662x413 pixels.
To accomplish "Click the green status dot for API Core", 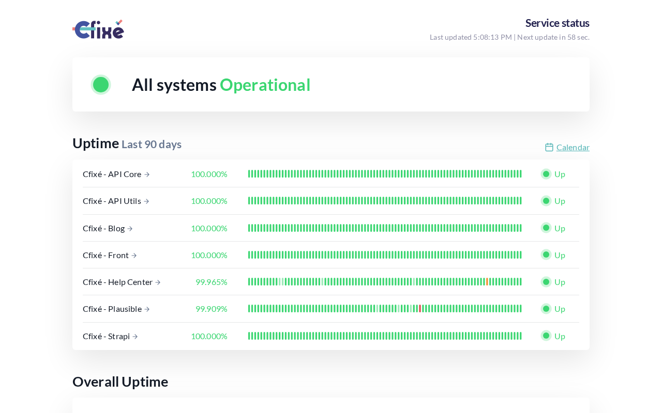I will pos(546,174).
